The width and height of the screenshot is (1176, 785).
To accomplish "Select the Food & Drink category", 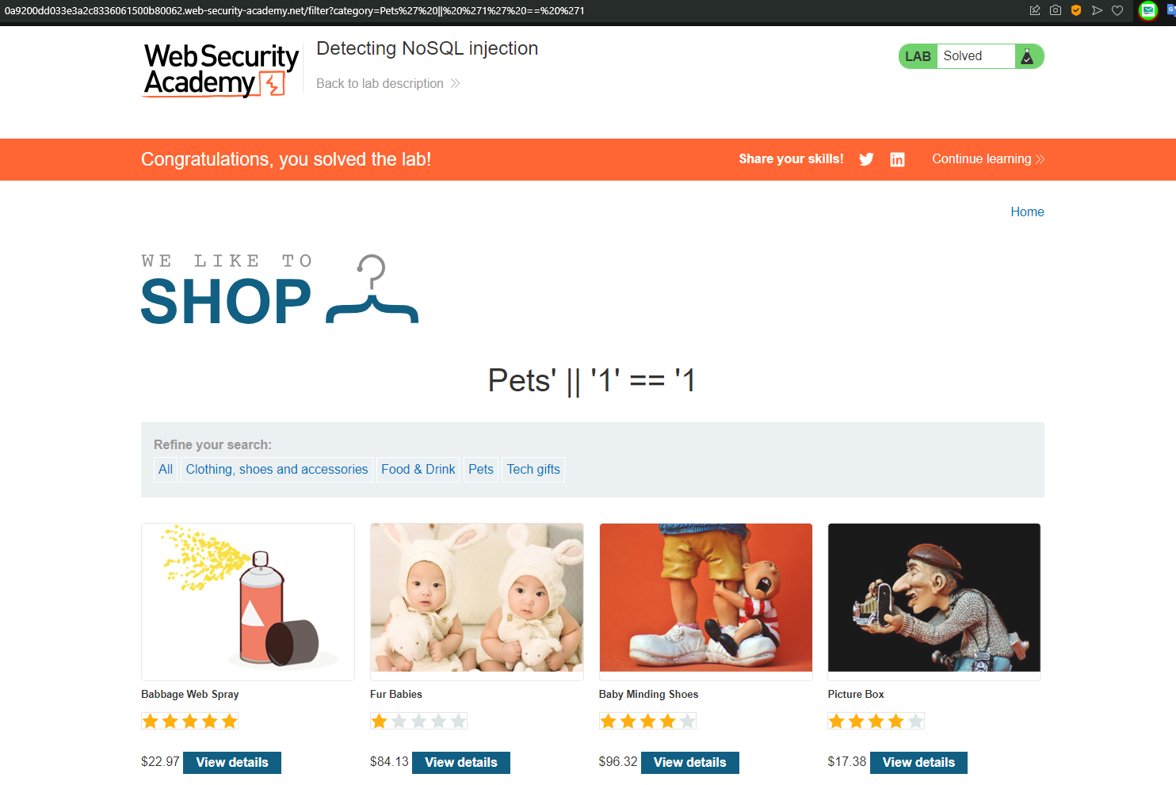I will point(418,469).
